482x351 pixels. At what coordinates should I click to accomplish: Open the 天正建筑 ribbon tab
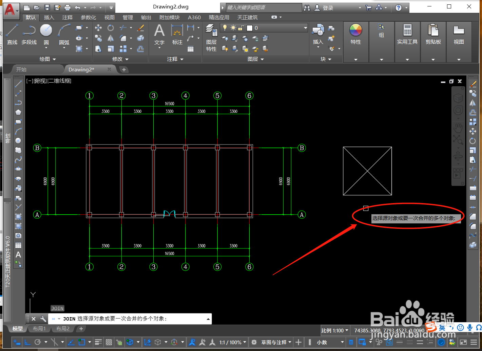coord(247,17)
